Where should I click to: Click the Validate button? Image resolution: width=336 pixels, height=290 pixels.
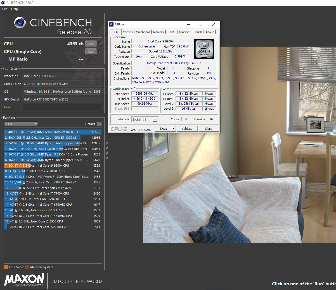[187, 129]
